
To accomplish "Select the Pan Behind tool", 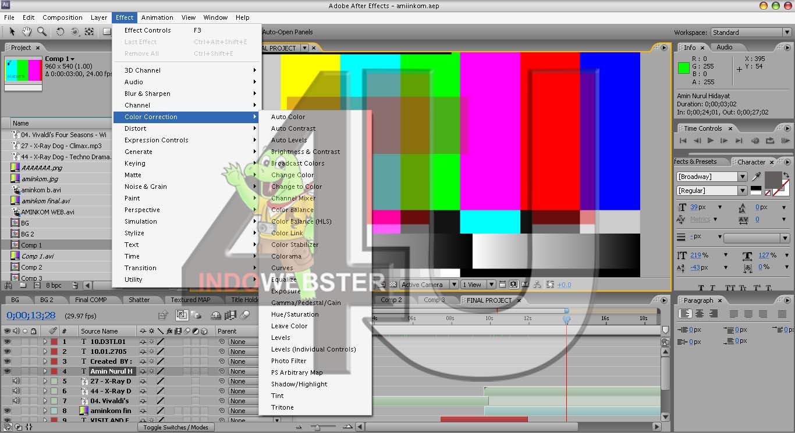I will (90, 32).
